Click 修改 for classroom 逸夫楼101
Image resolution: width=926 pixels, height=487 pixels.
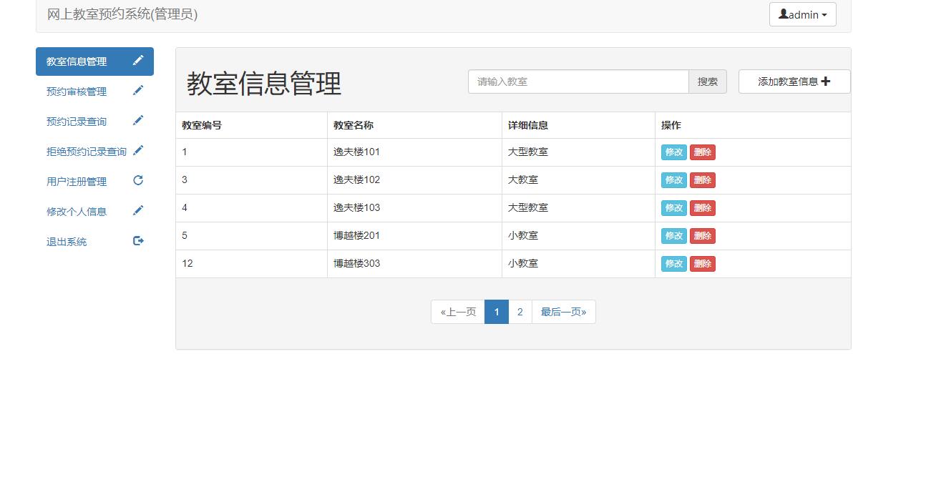(x=673, y=152)
